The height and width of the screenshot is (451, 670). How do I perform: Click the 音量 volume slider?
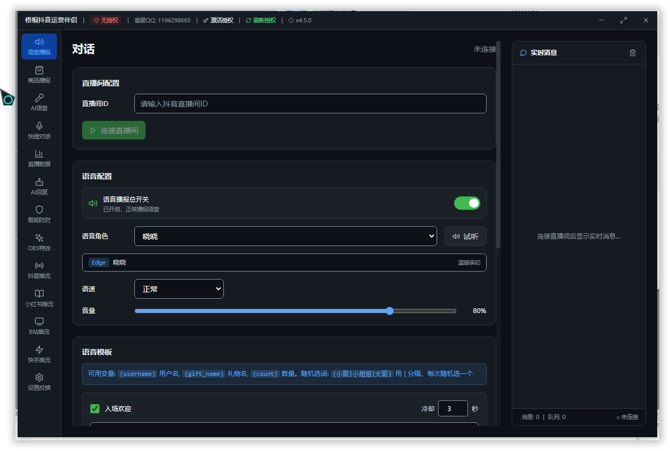pos(295,311)
